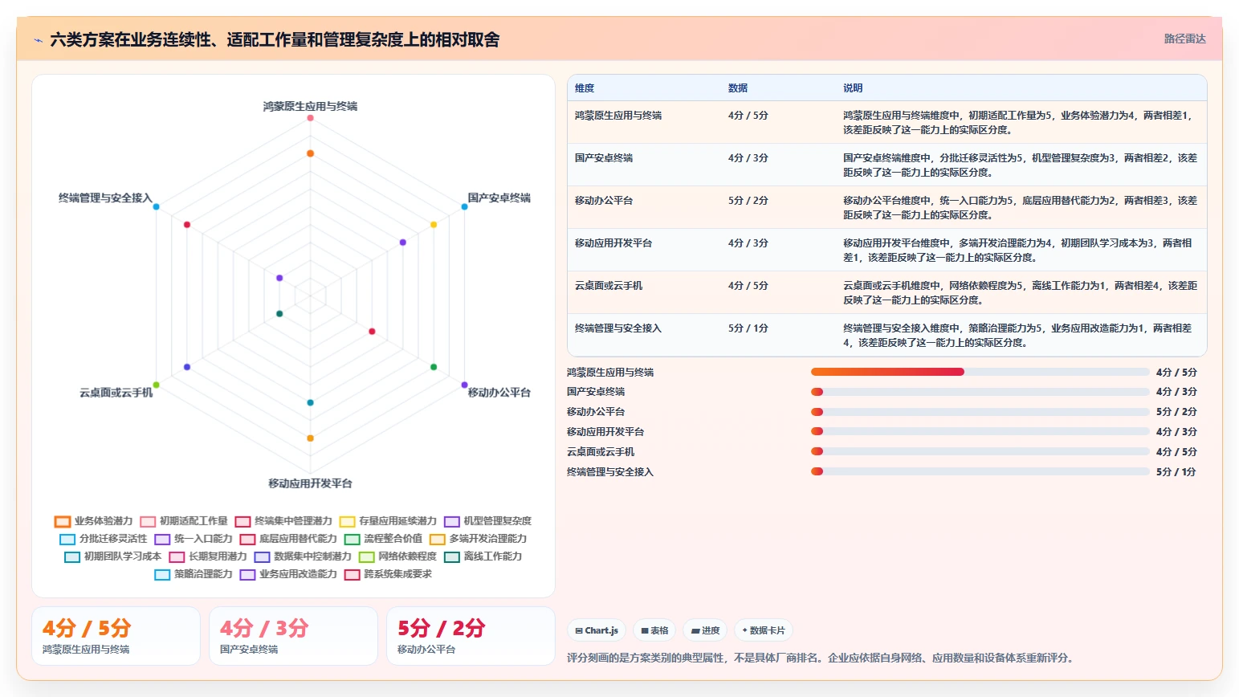Click the teal point on 移动应用开发平台 axis
Image resolution: width=1239 pixels, height=697 pixels.
tap(310, 402)
